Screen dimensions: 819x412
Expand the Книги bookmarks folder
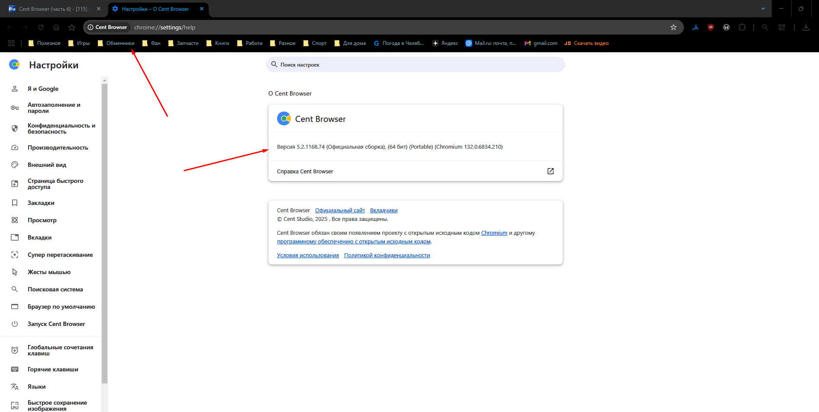click(x=218, y=43)
